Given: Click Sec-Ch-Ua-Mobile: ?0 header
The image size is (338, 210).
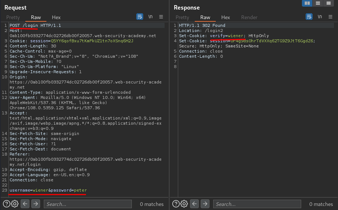Looking at the screenshot, I should coord(35,61).
